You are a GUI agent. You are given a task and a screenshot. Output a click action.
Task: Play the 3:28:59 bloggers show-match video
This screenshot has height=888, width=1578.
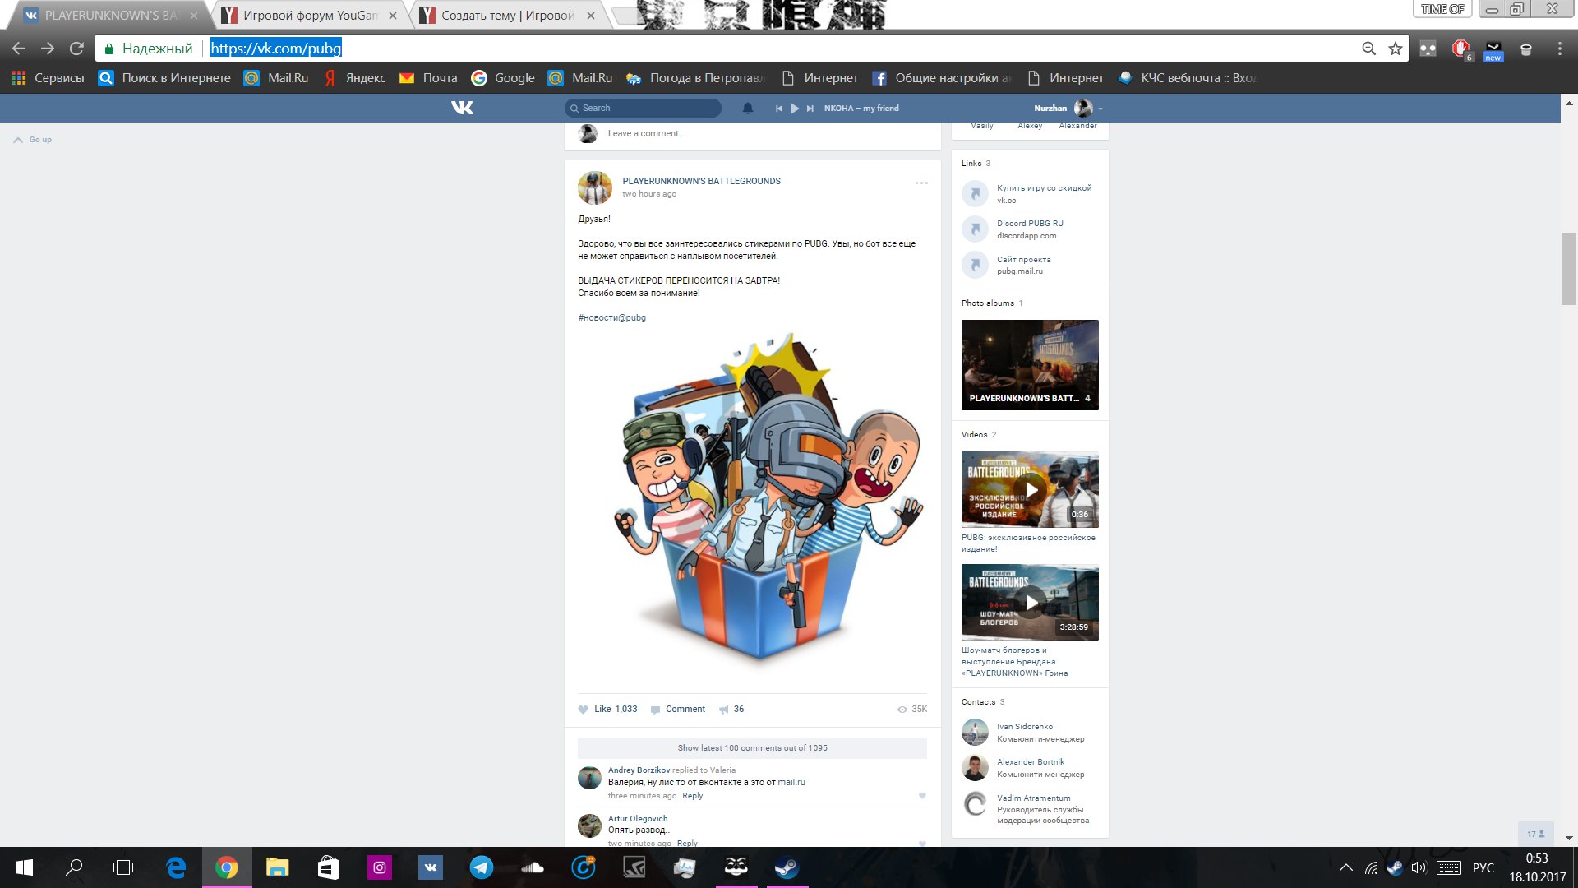1030,603
